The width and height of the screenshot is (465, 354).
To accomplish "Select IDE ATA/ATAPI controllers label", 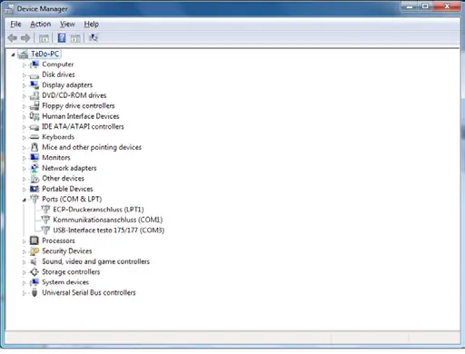I will coord(83,126).
